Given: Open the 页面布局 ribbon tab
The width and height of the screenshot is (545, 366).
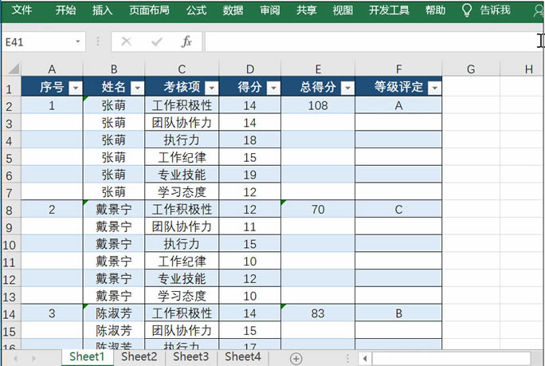Looking at the screenshot, I should [149, 10].
